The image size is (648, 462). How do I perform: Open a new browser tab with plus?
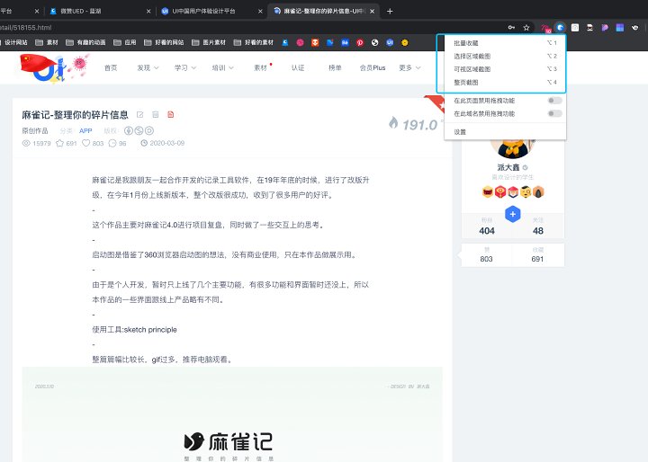click(390, 12)
